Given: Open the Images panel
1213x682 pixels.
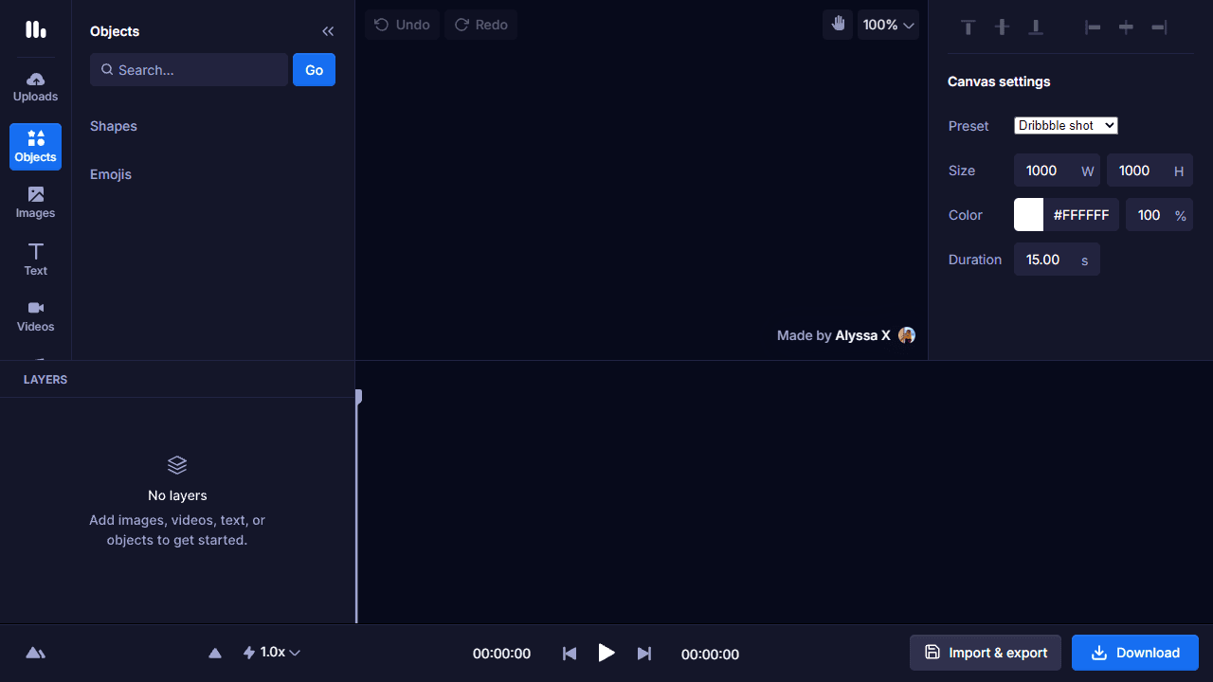Looking at the screenshot, I should click(x=35, y=203).
